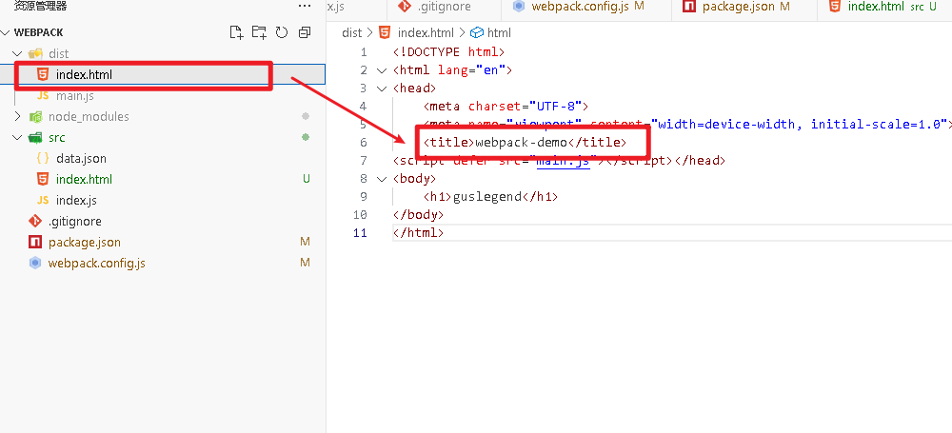Switch to the index.html src editor tab

884,7
